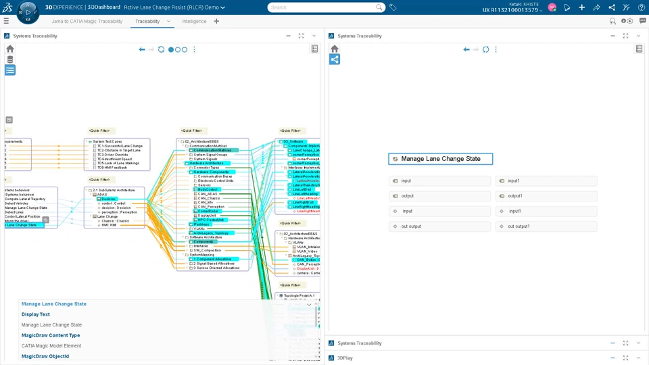Viewport: 649px width, 365px height.
Task: Select the Manage Lane Change State node
Action: (x=440, y=159)
